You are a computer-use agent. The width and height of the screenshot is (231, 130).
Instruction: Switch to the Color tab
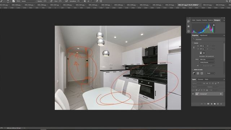[193, 20]
